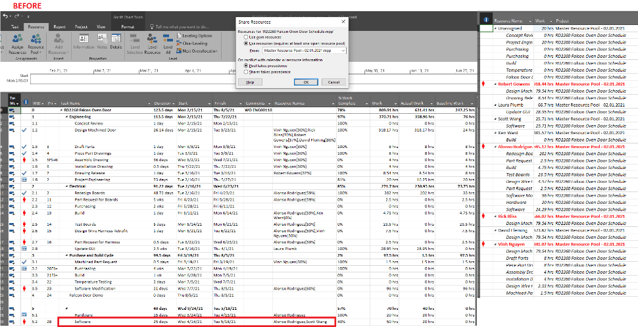Select Use resources option

[x=294, y=43]
